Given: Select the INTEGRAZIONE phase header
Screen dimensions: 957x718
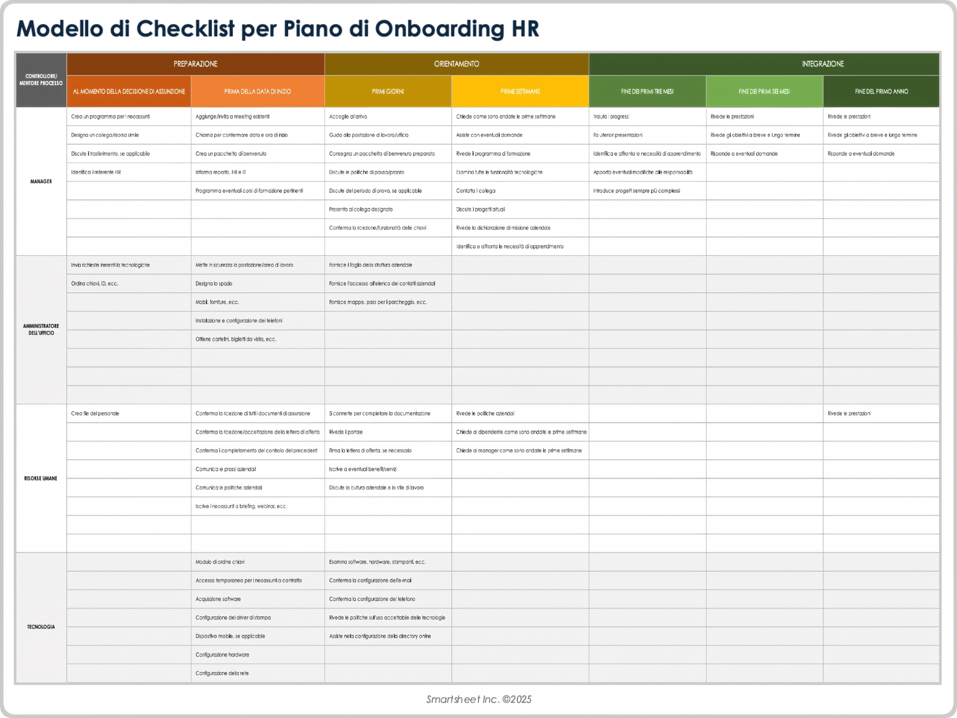Looking at the screenshot, I should pos(822,64).
